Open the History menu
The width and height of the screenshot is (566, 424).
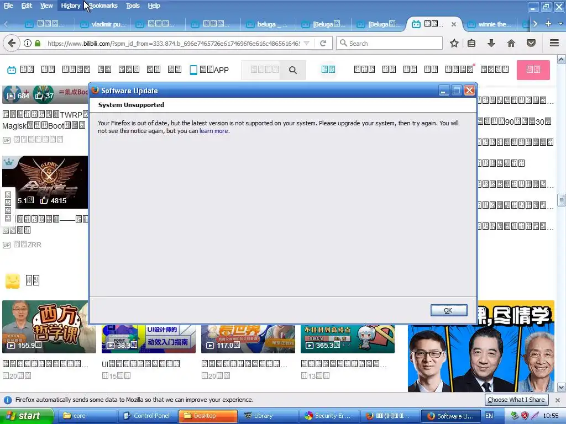[x=70, y=6]
